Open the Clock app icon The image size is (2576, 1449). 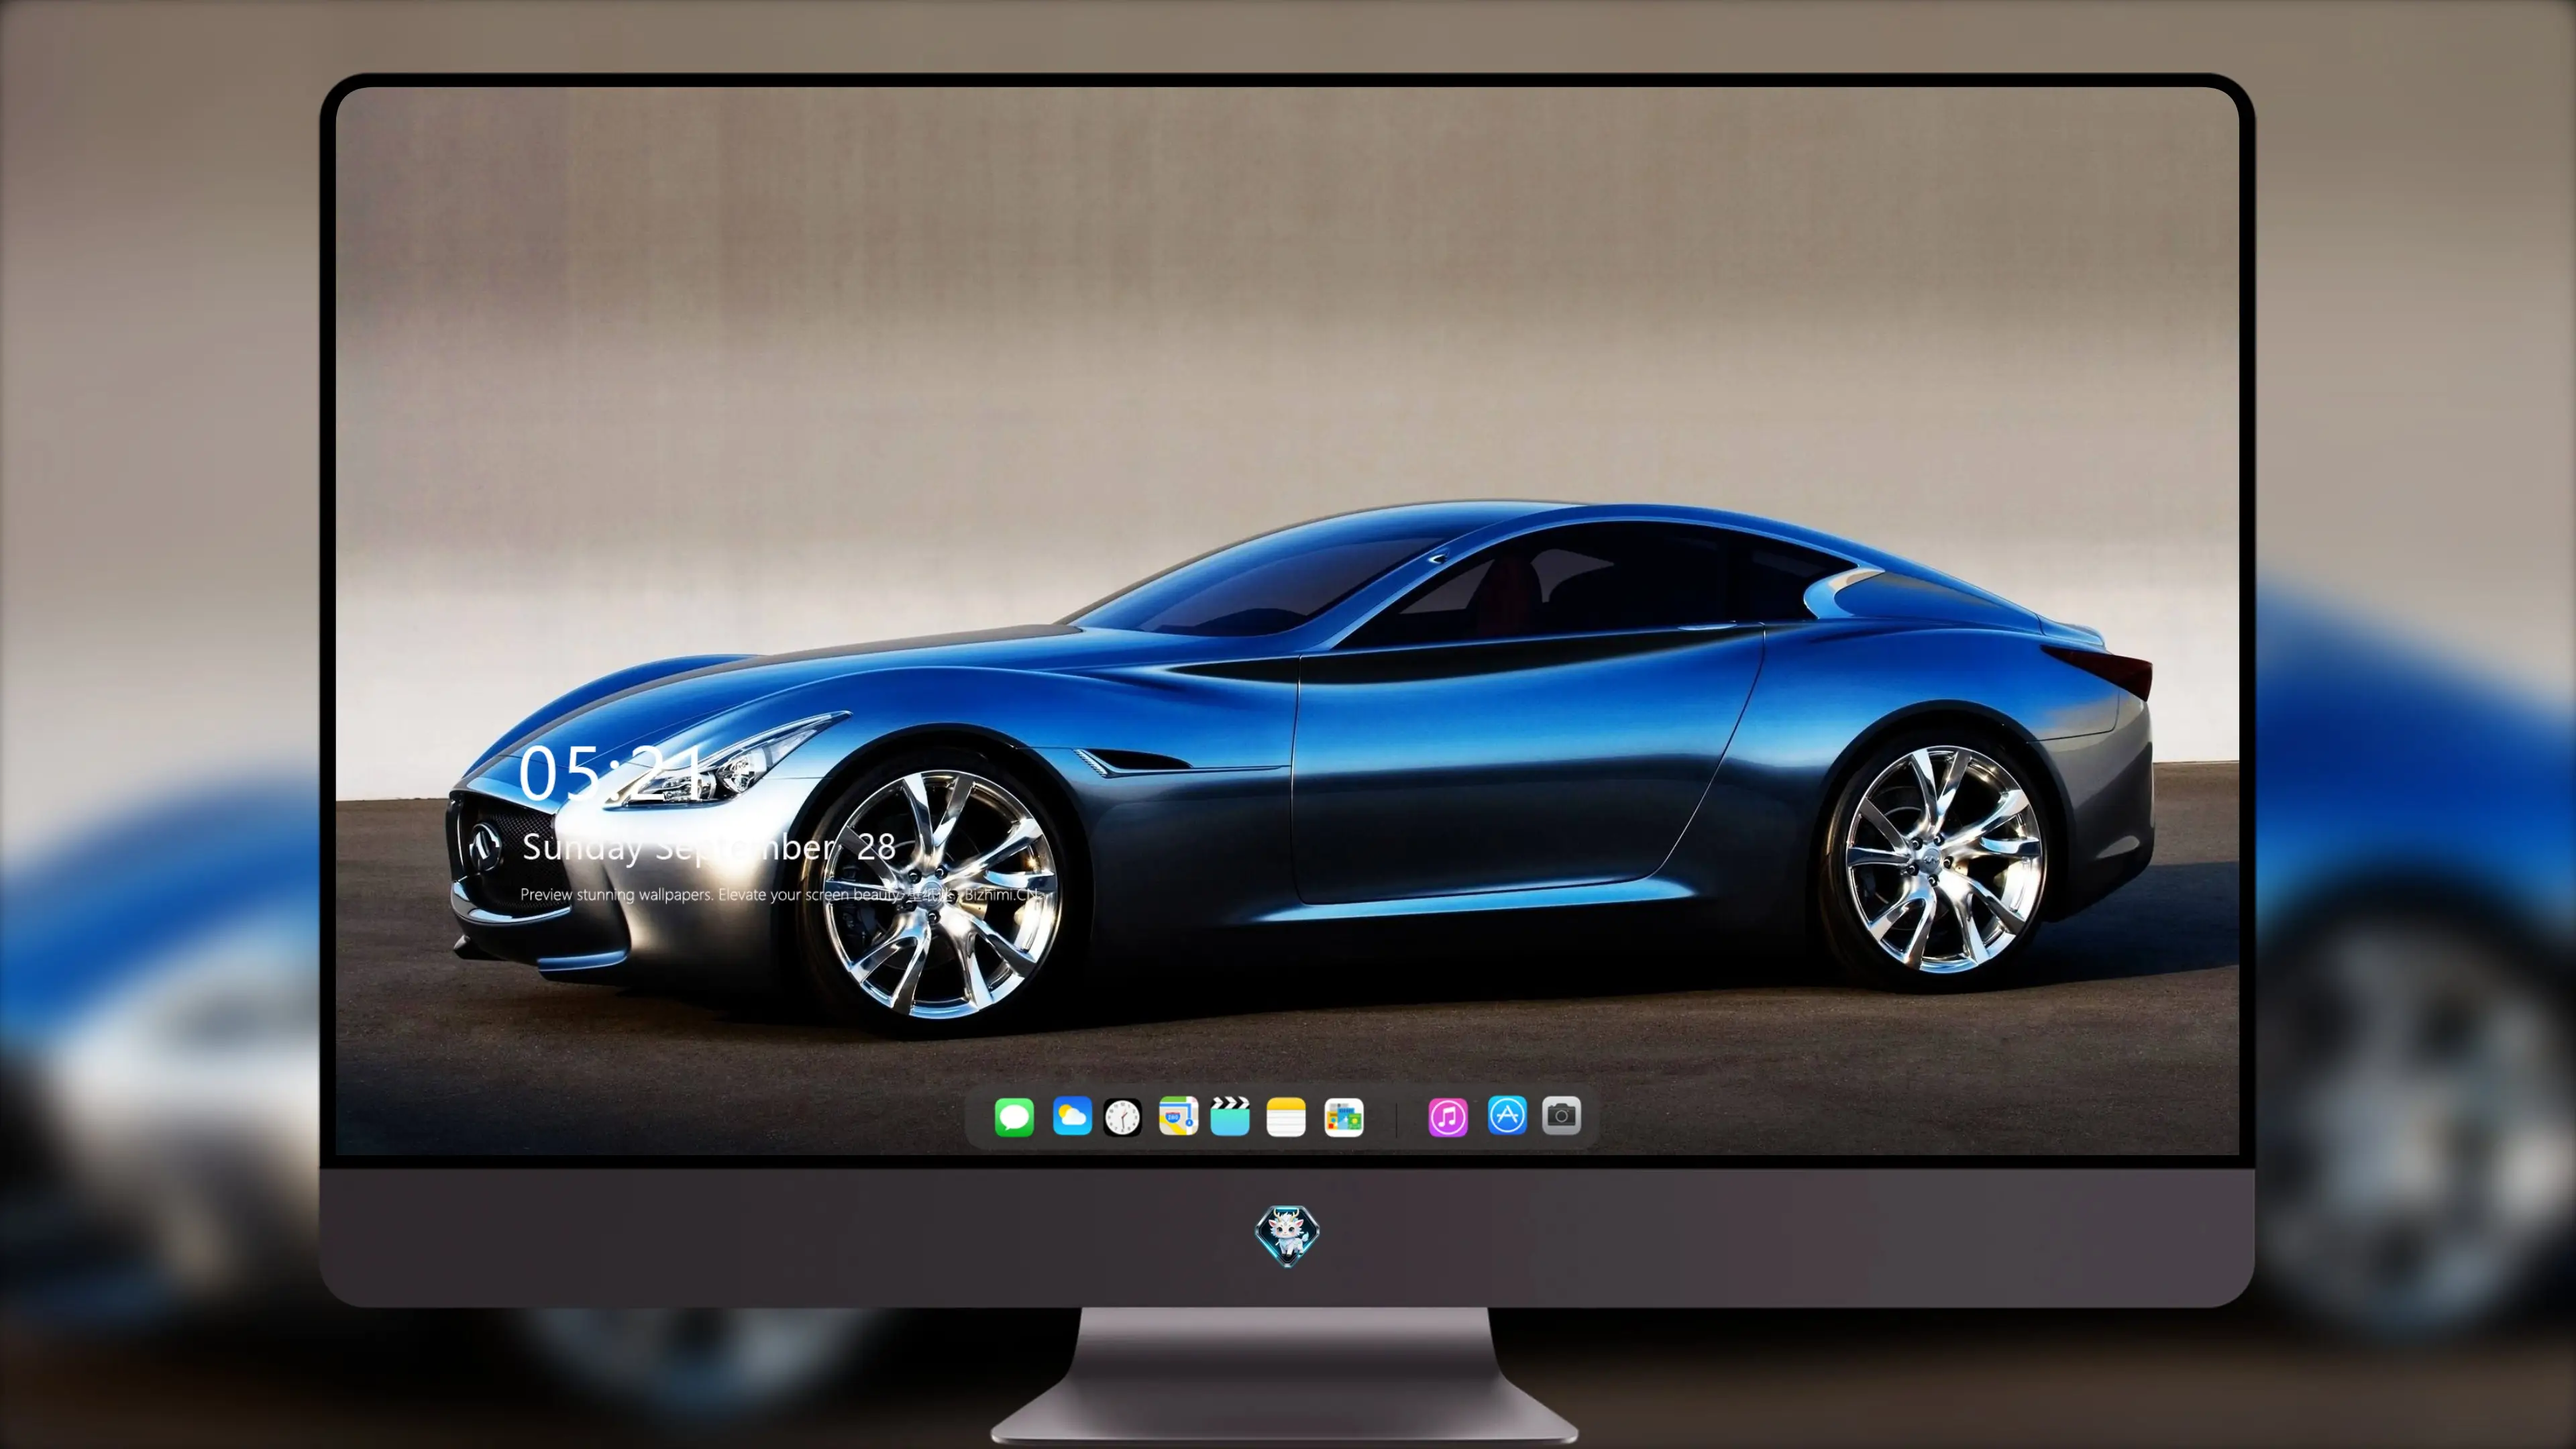pos(1122,1117)
